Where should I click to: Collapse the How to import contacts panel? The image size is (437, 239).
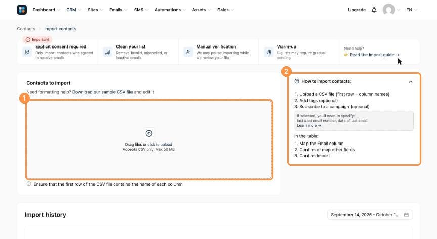pos(410,82)
